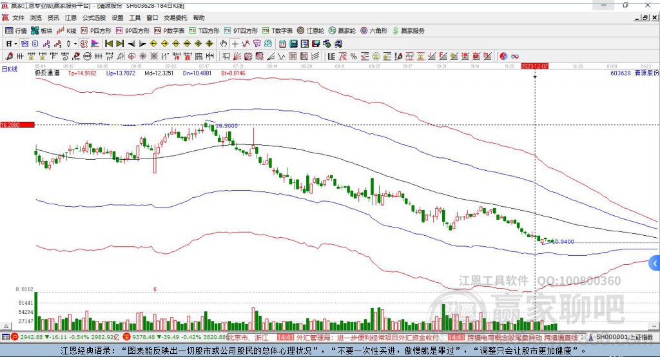Open the 9P四方形 tool

click(x=133, y=31)
